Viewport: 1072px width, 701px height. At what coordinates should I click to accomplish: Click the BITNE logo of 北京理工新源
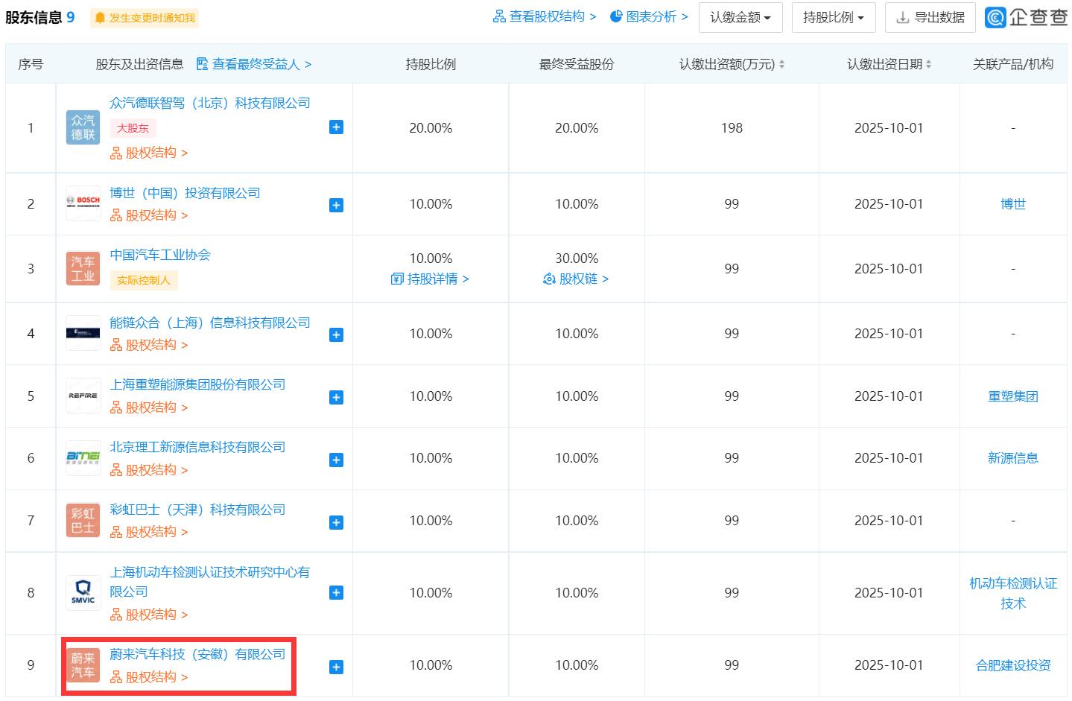82,457
